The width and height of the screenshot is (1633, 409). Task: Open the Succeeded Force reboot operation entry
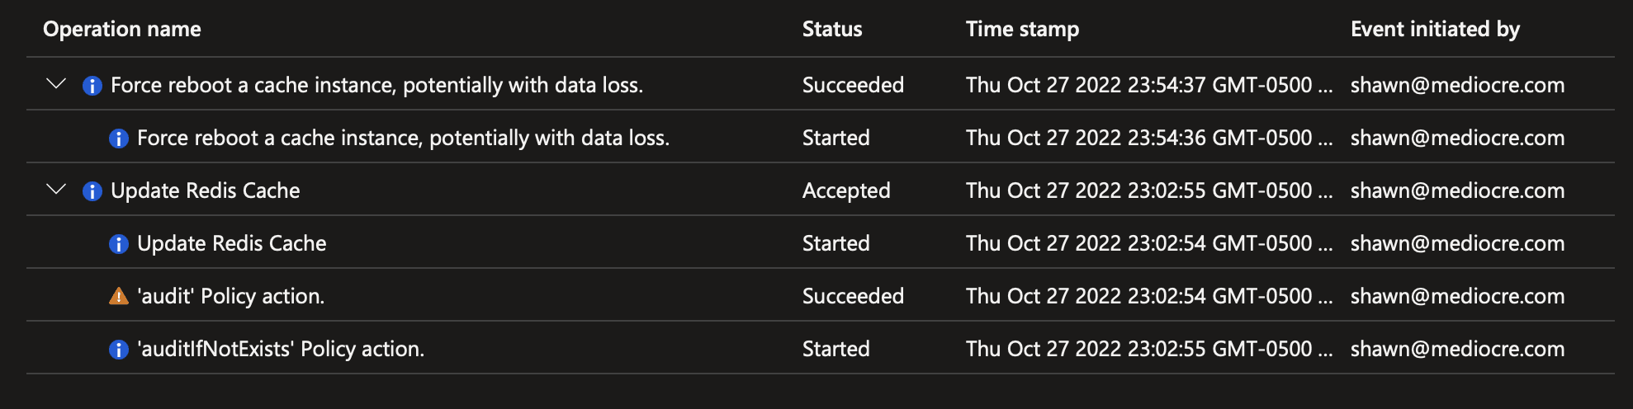pos(376,85)
